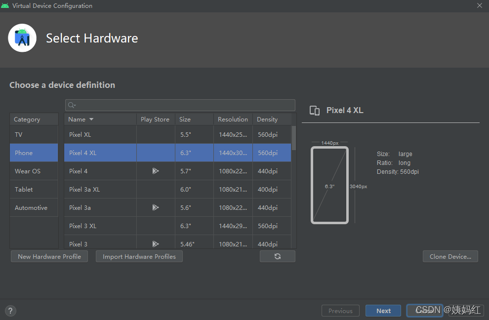
Task: Select the Tablet category
Action: click(34, 189)
